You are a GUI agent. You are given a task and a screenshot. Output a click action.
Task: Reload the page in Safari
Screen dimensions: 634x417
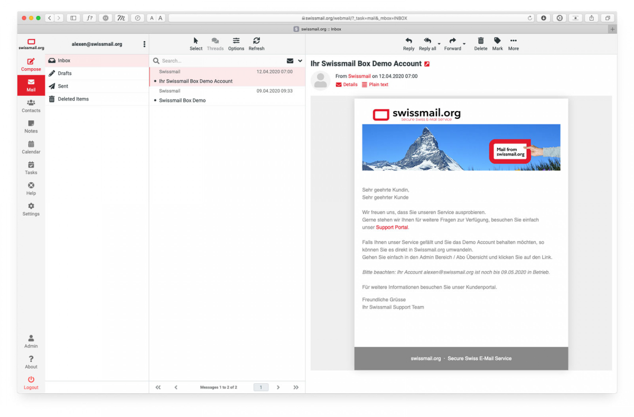(x=530, y=18)
